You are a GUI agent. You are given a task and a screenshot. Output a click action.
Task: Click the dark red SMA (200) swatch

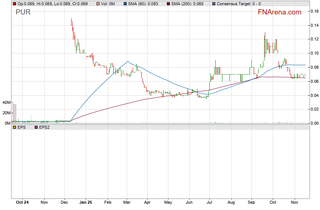pos(168,4)
